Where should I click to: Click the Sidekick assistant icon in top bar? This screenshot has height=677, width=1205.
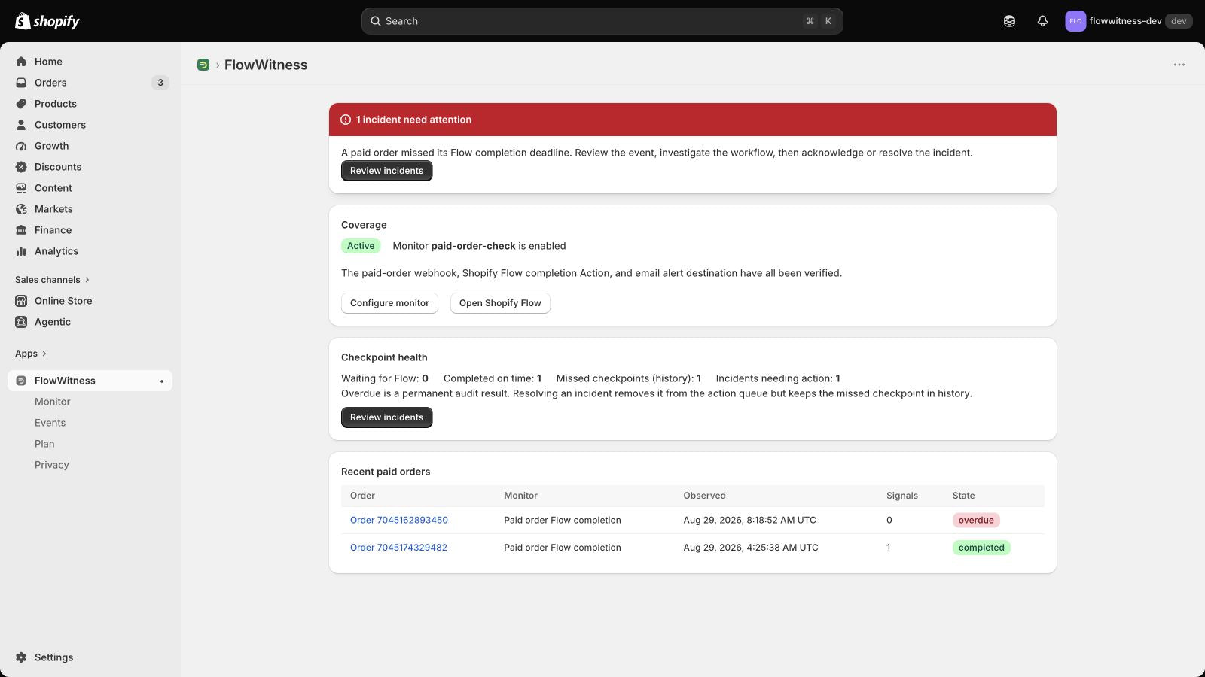1009,21
